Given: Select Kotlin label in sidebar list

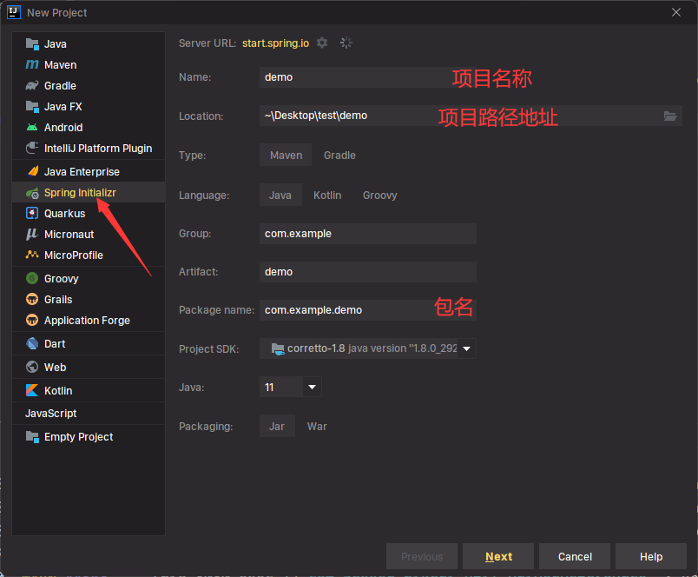Looking at the screenshot, I should coord(58,391).
